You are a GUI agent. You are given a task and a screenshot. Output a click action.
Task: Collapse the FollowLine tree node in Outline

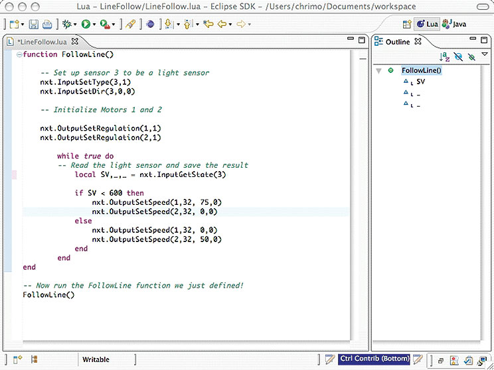(x=378, y=71)
